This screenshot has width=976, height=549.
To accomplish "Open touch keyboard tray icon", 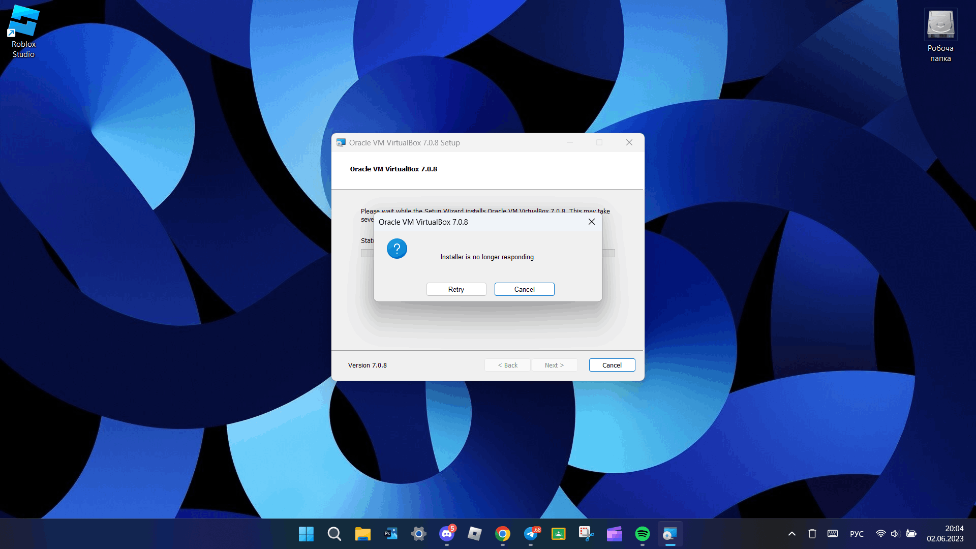I will [x=833, y=534].
